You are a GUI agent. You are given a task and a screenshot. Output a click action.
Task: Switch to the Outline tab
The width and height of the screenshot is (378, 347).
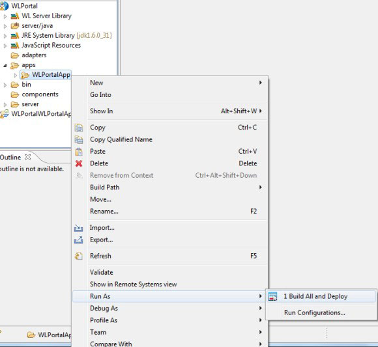[10, 158]
